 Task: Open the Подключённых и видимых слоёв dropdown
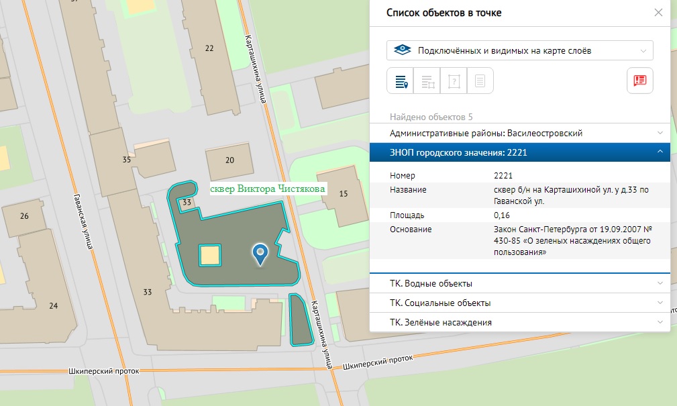[519, 50]
